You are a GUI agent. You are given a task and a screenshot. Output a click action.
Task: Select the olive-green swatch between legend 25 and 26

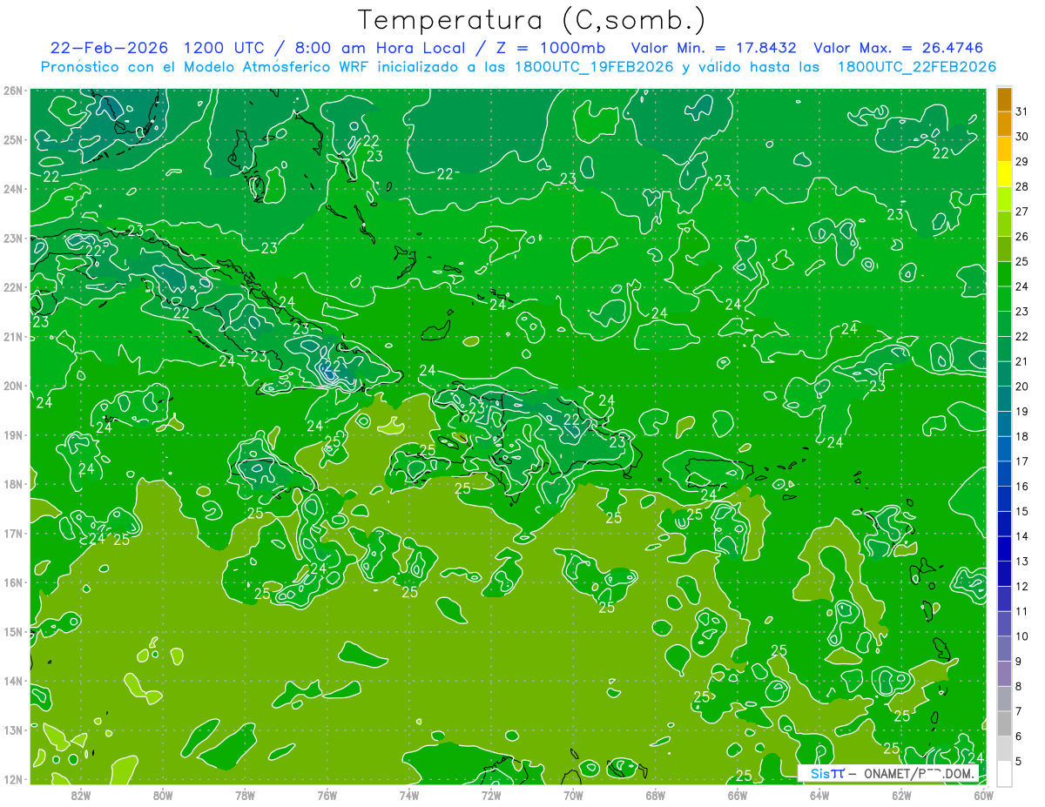(x=1004, y=249)
